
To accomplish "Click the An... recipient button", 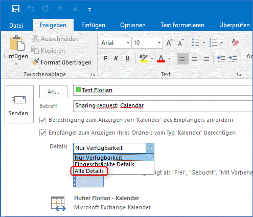I will [x=53, y=92].
